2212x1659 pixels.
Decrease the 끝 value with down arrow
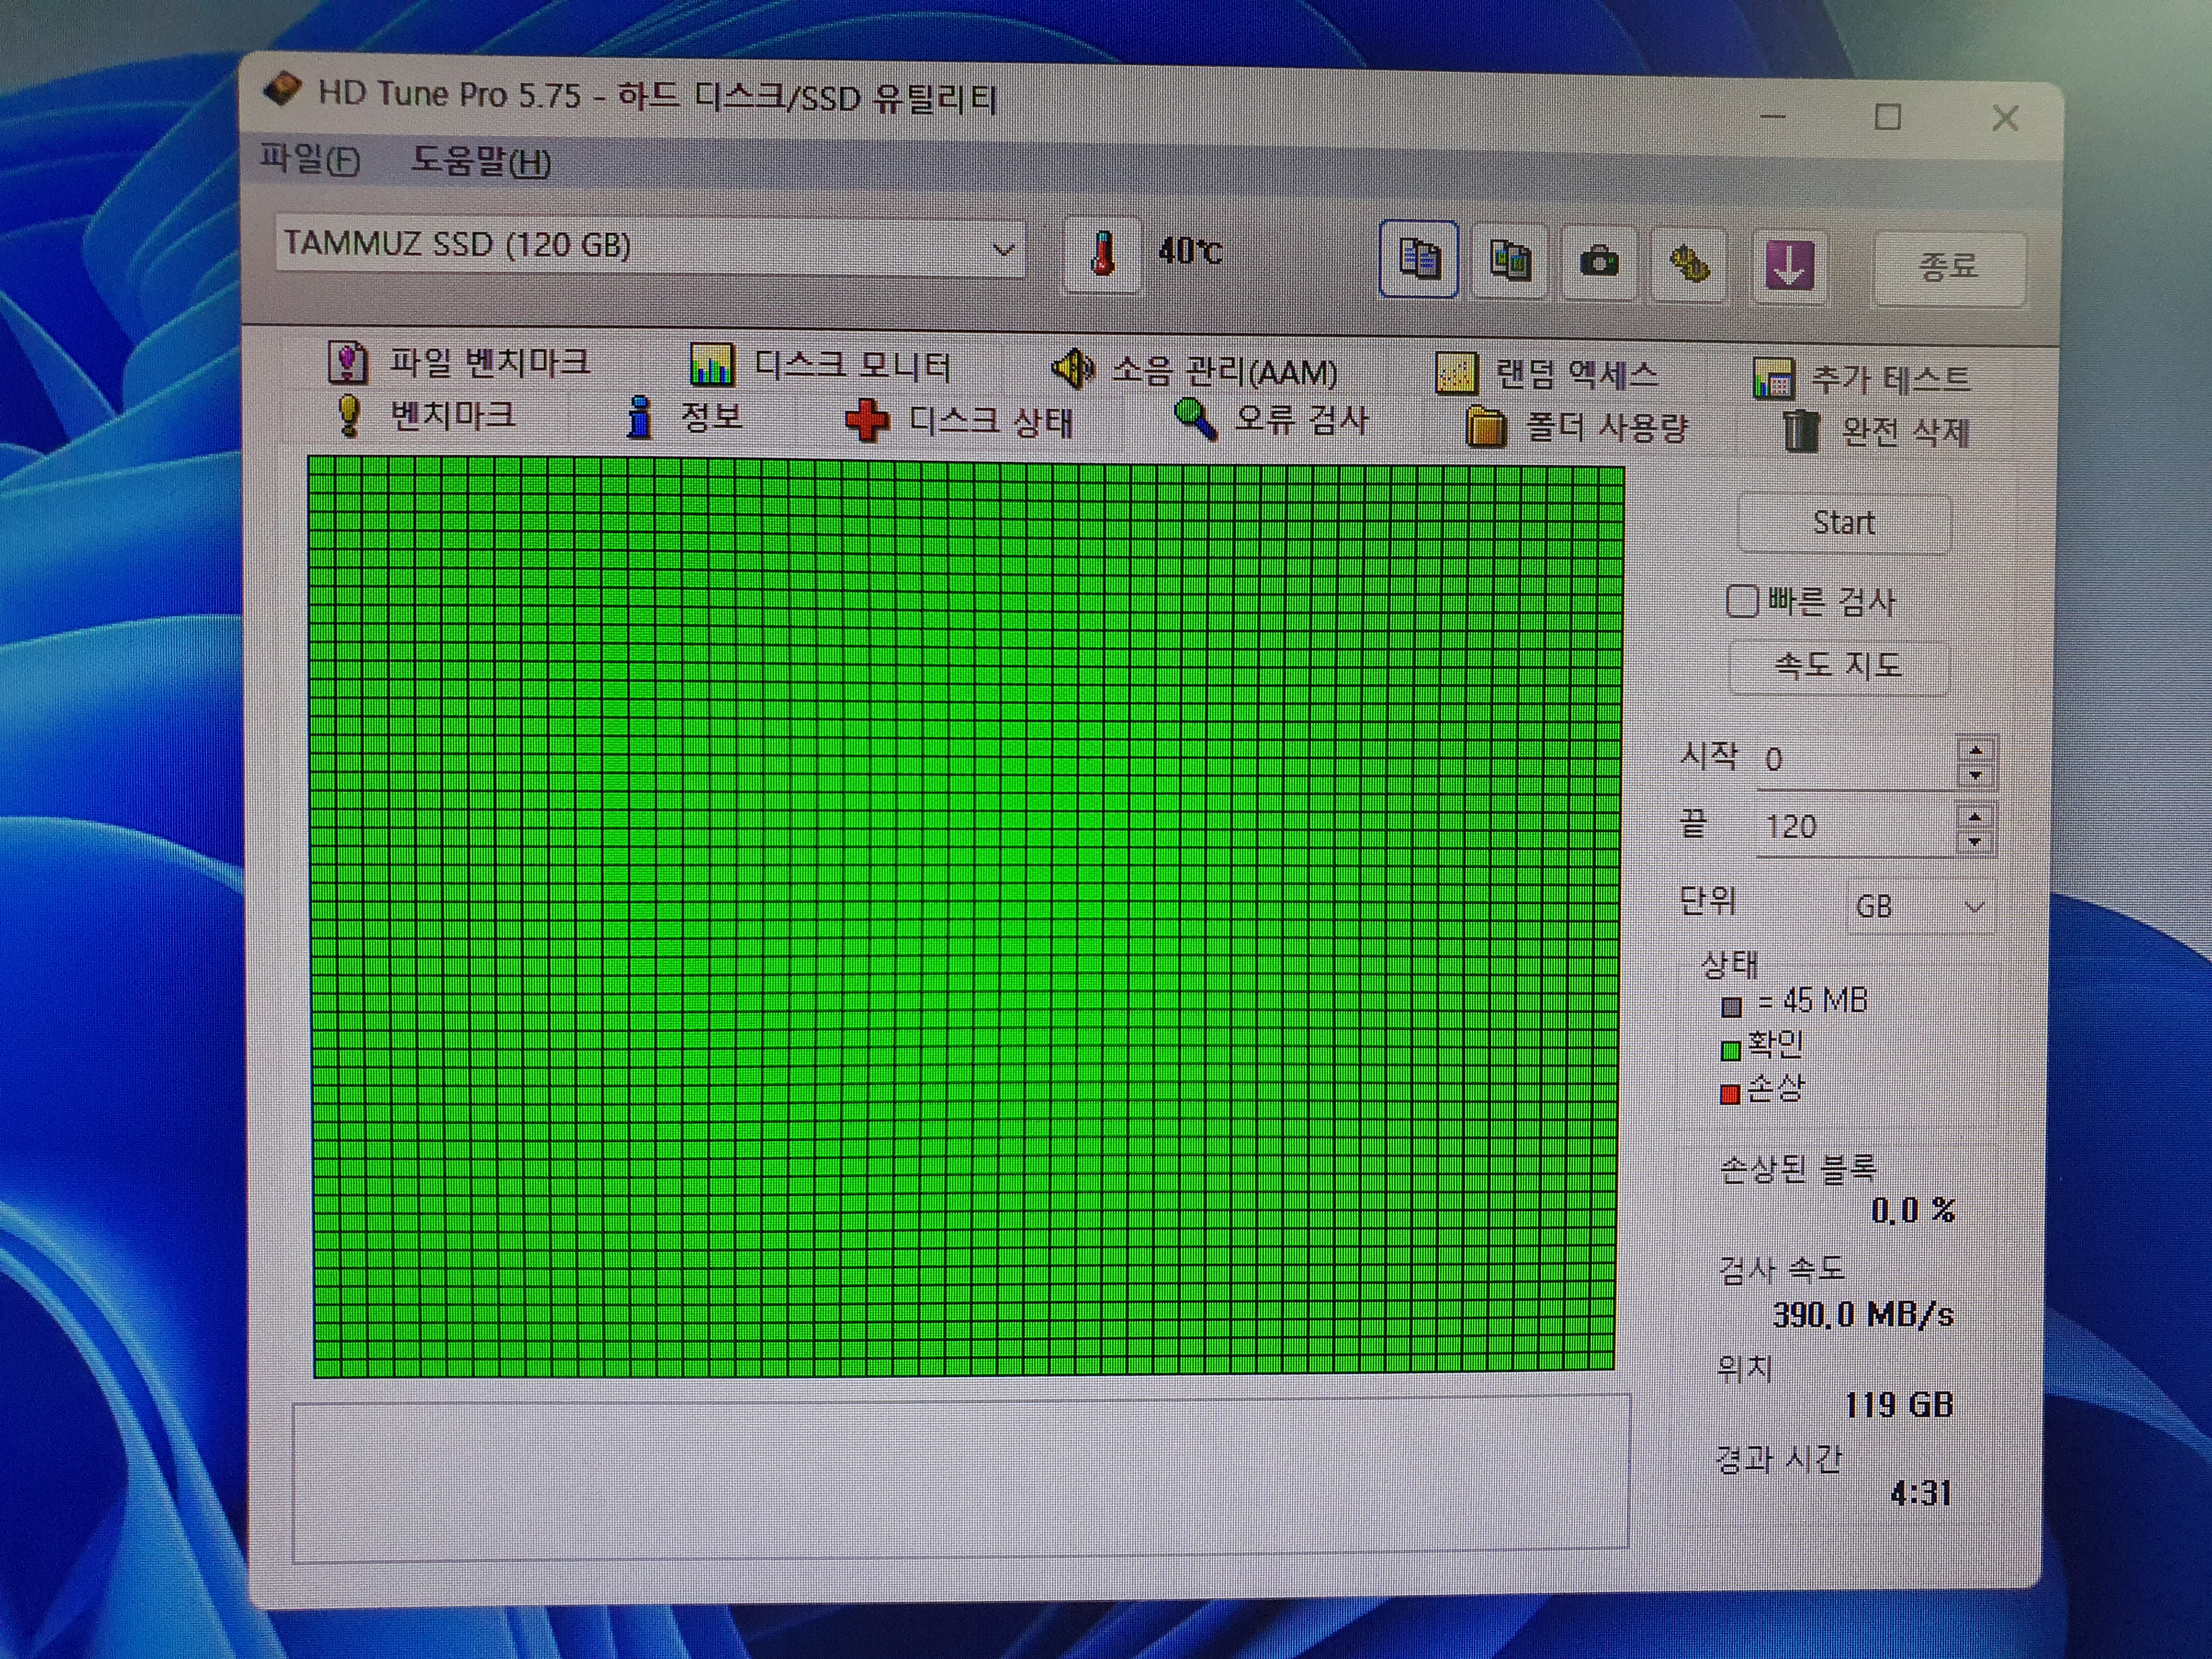1974,842
